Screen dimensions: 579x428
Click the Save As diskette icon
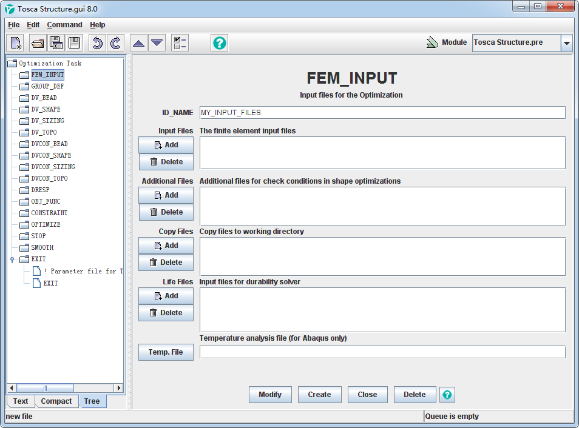click(x=56, y=43)
